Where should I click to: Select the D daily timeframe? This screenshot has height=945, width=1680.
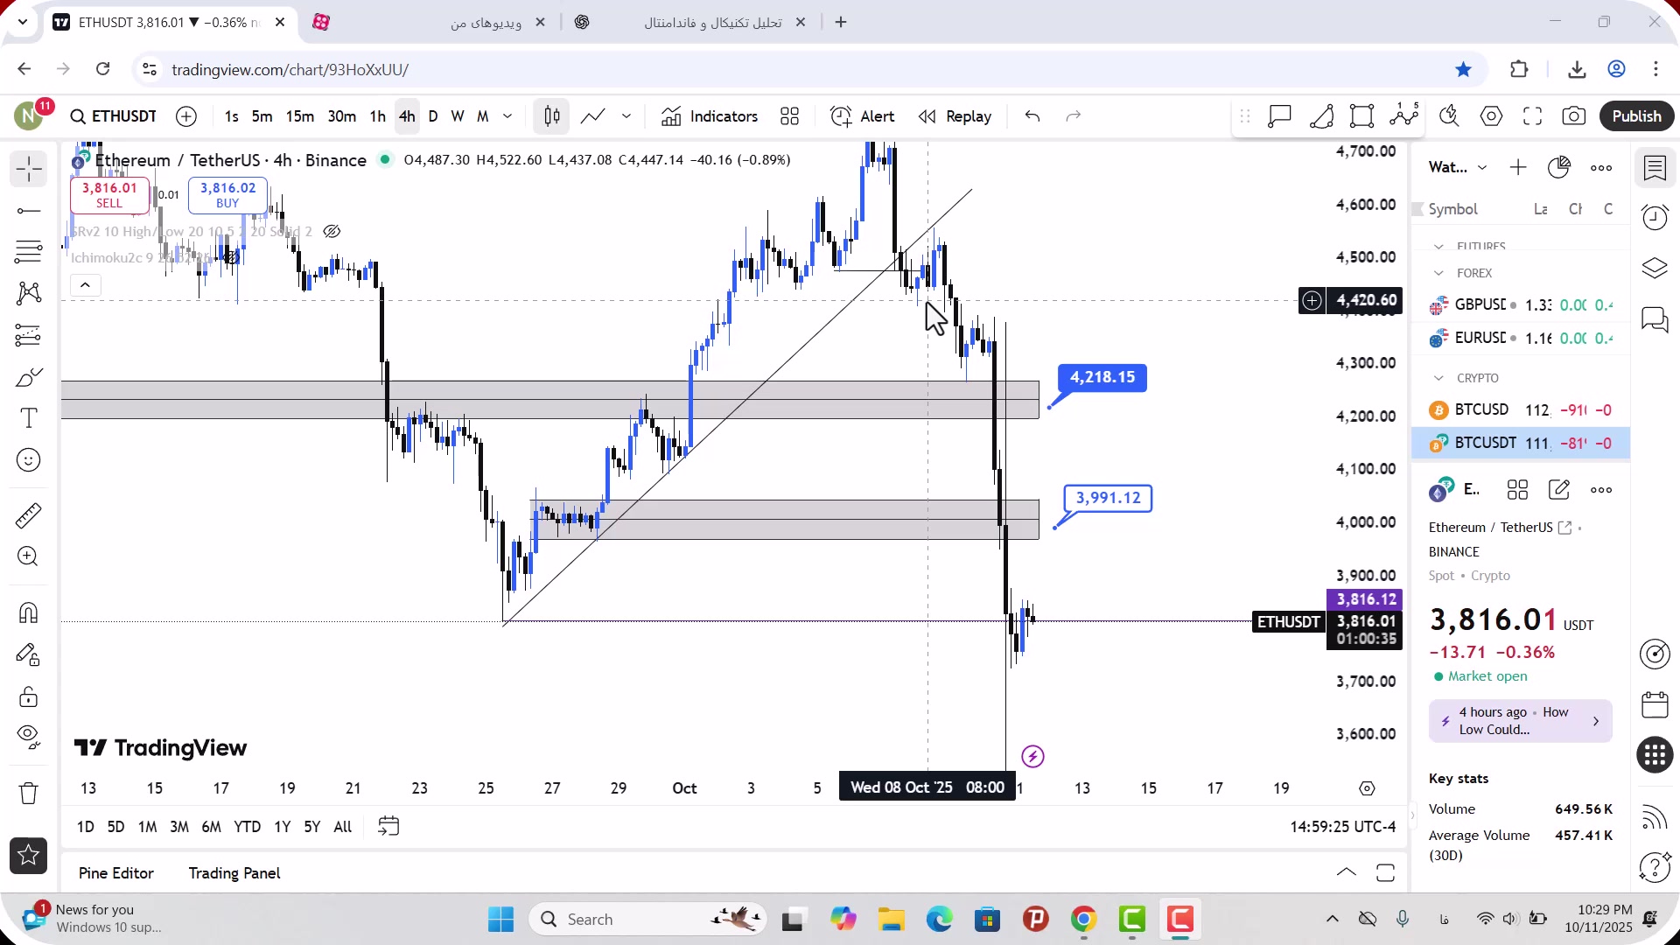pos(433,116)
